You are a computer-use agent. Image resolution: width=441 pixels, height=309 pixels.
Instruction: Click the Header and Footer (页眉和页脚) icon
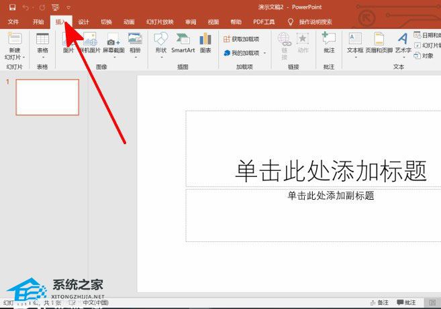click(379, 39)
